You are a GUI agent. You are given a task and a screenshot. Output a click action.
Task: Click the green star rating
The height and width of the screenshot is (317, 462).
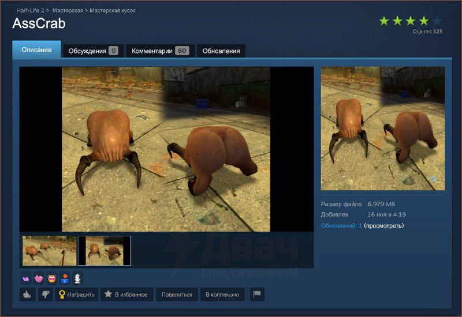tap(410, 21)
